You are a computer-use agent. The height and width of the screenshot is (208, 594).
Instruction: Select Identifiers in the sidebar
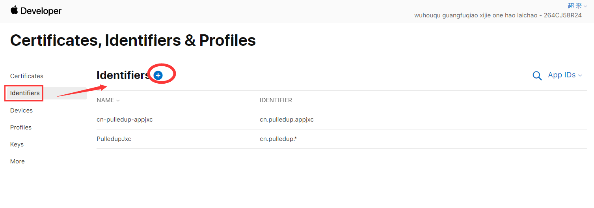25,93
